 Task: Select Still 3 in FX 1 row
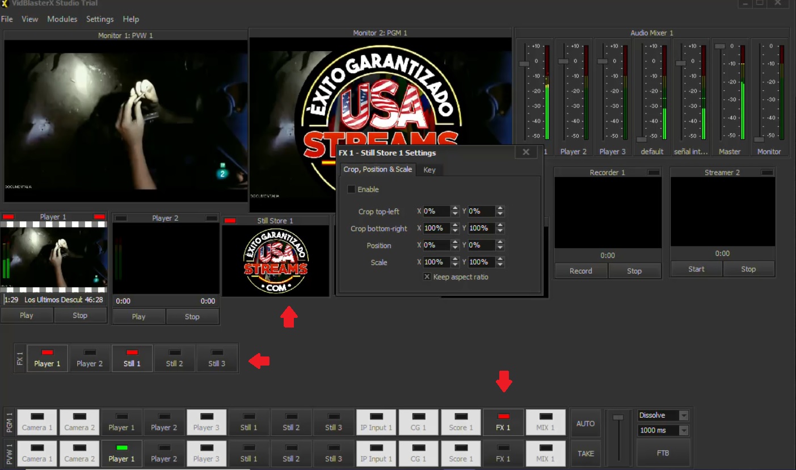(217, 358)
